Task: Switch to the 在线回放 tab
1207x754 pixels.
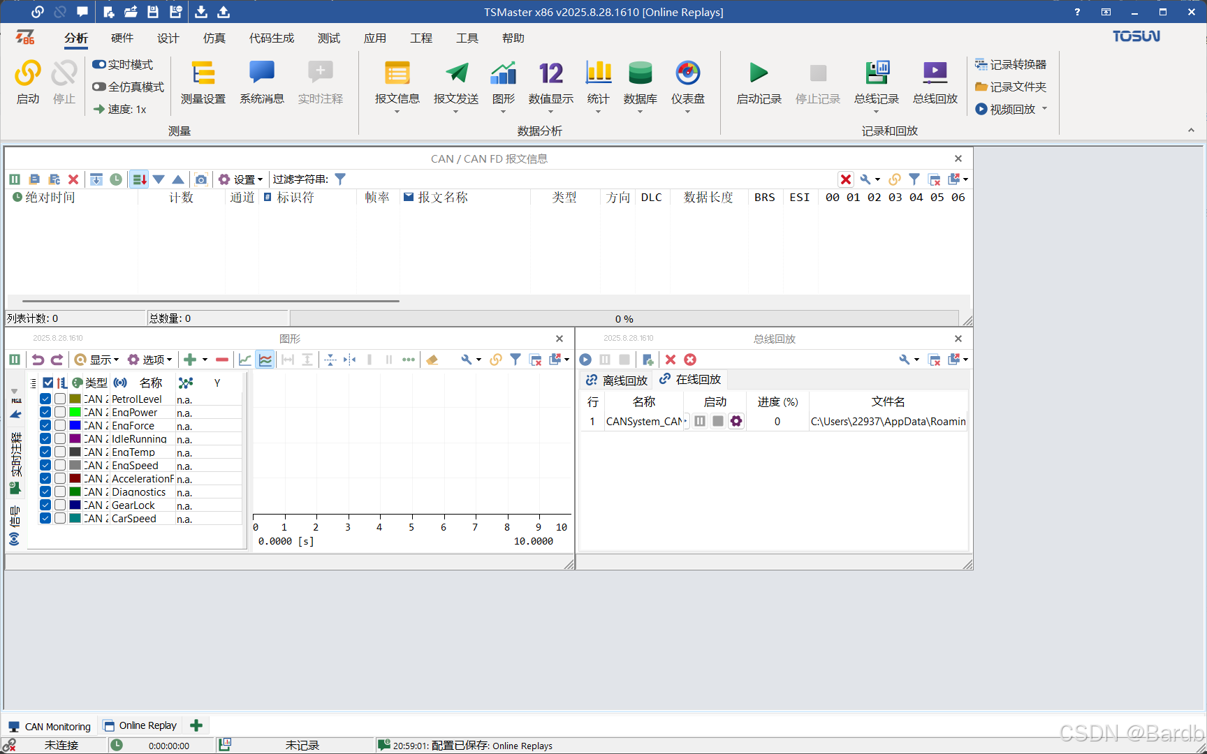Action: 690,379
